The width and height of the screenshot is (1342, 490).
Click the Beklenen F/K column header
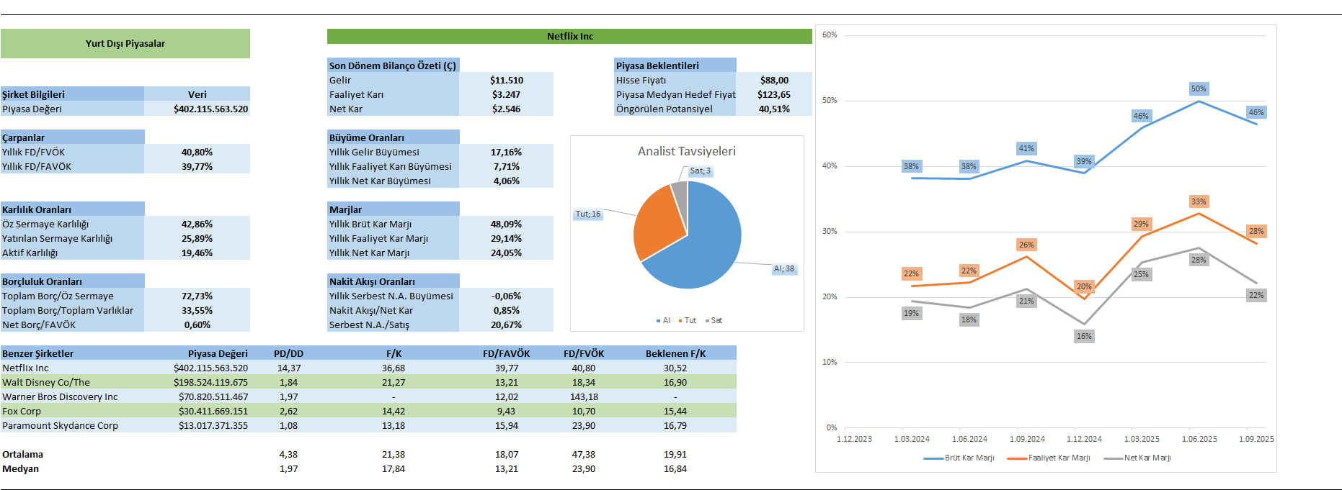click(x=675, y=353)
